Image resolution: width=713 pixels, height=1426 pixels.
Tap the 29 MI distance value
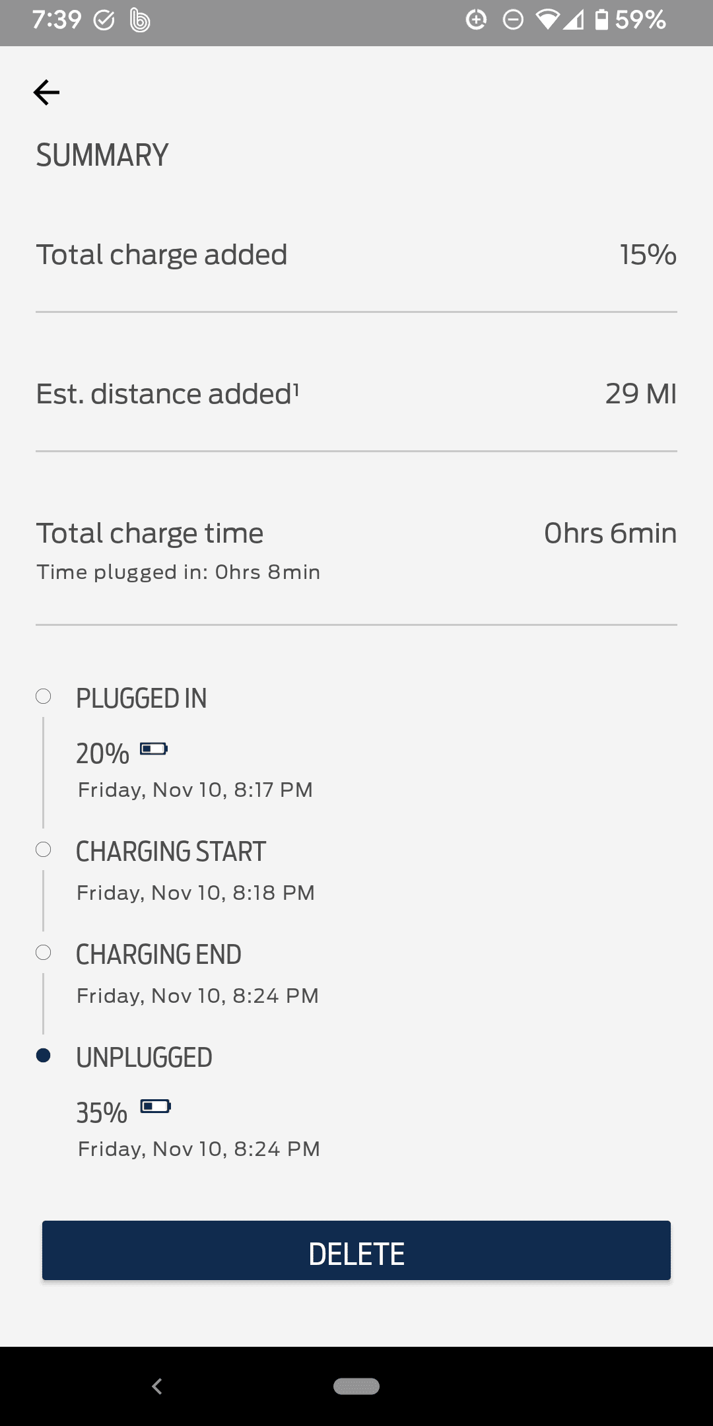coord(640,394)
